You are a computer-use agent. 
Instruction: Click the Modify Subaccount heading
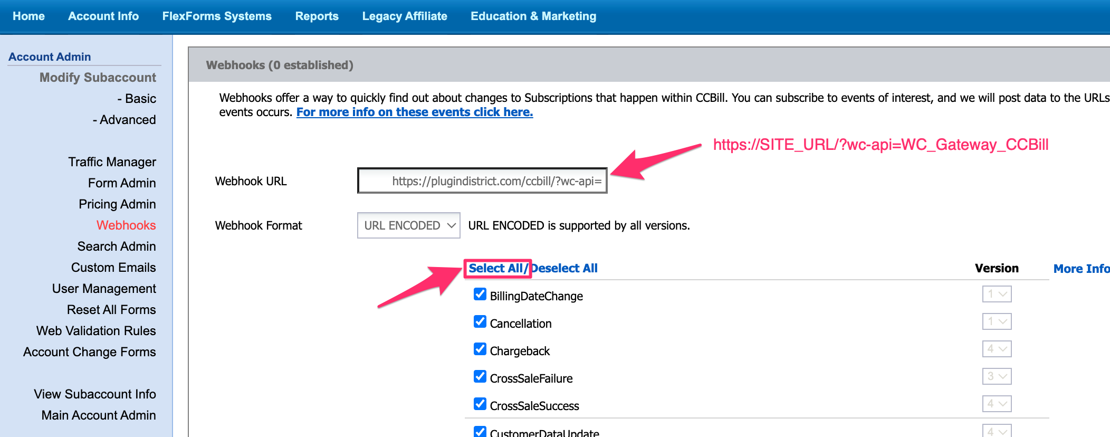coord(98,78)
